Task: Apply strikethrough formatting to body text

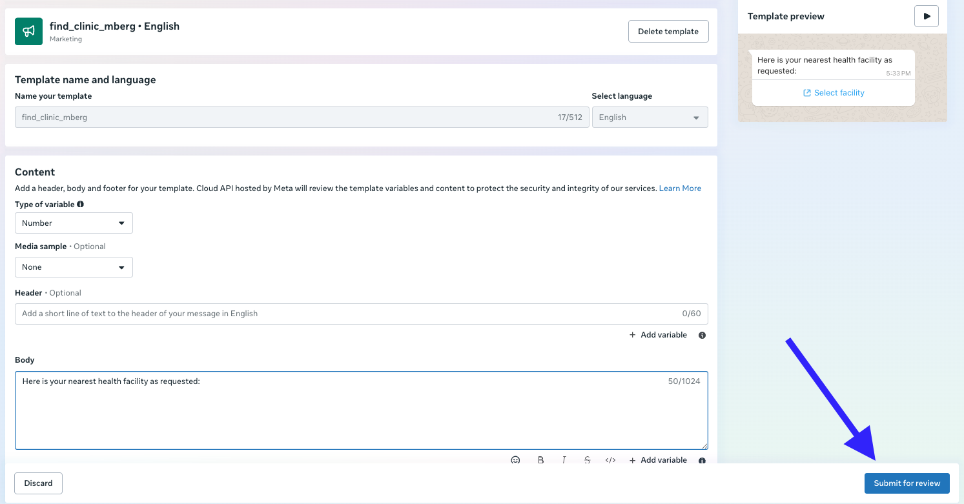Action: point(587,460)
